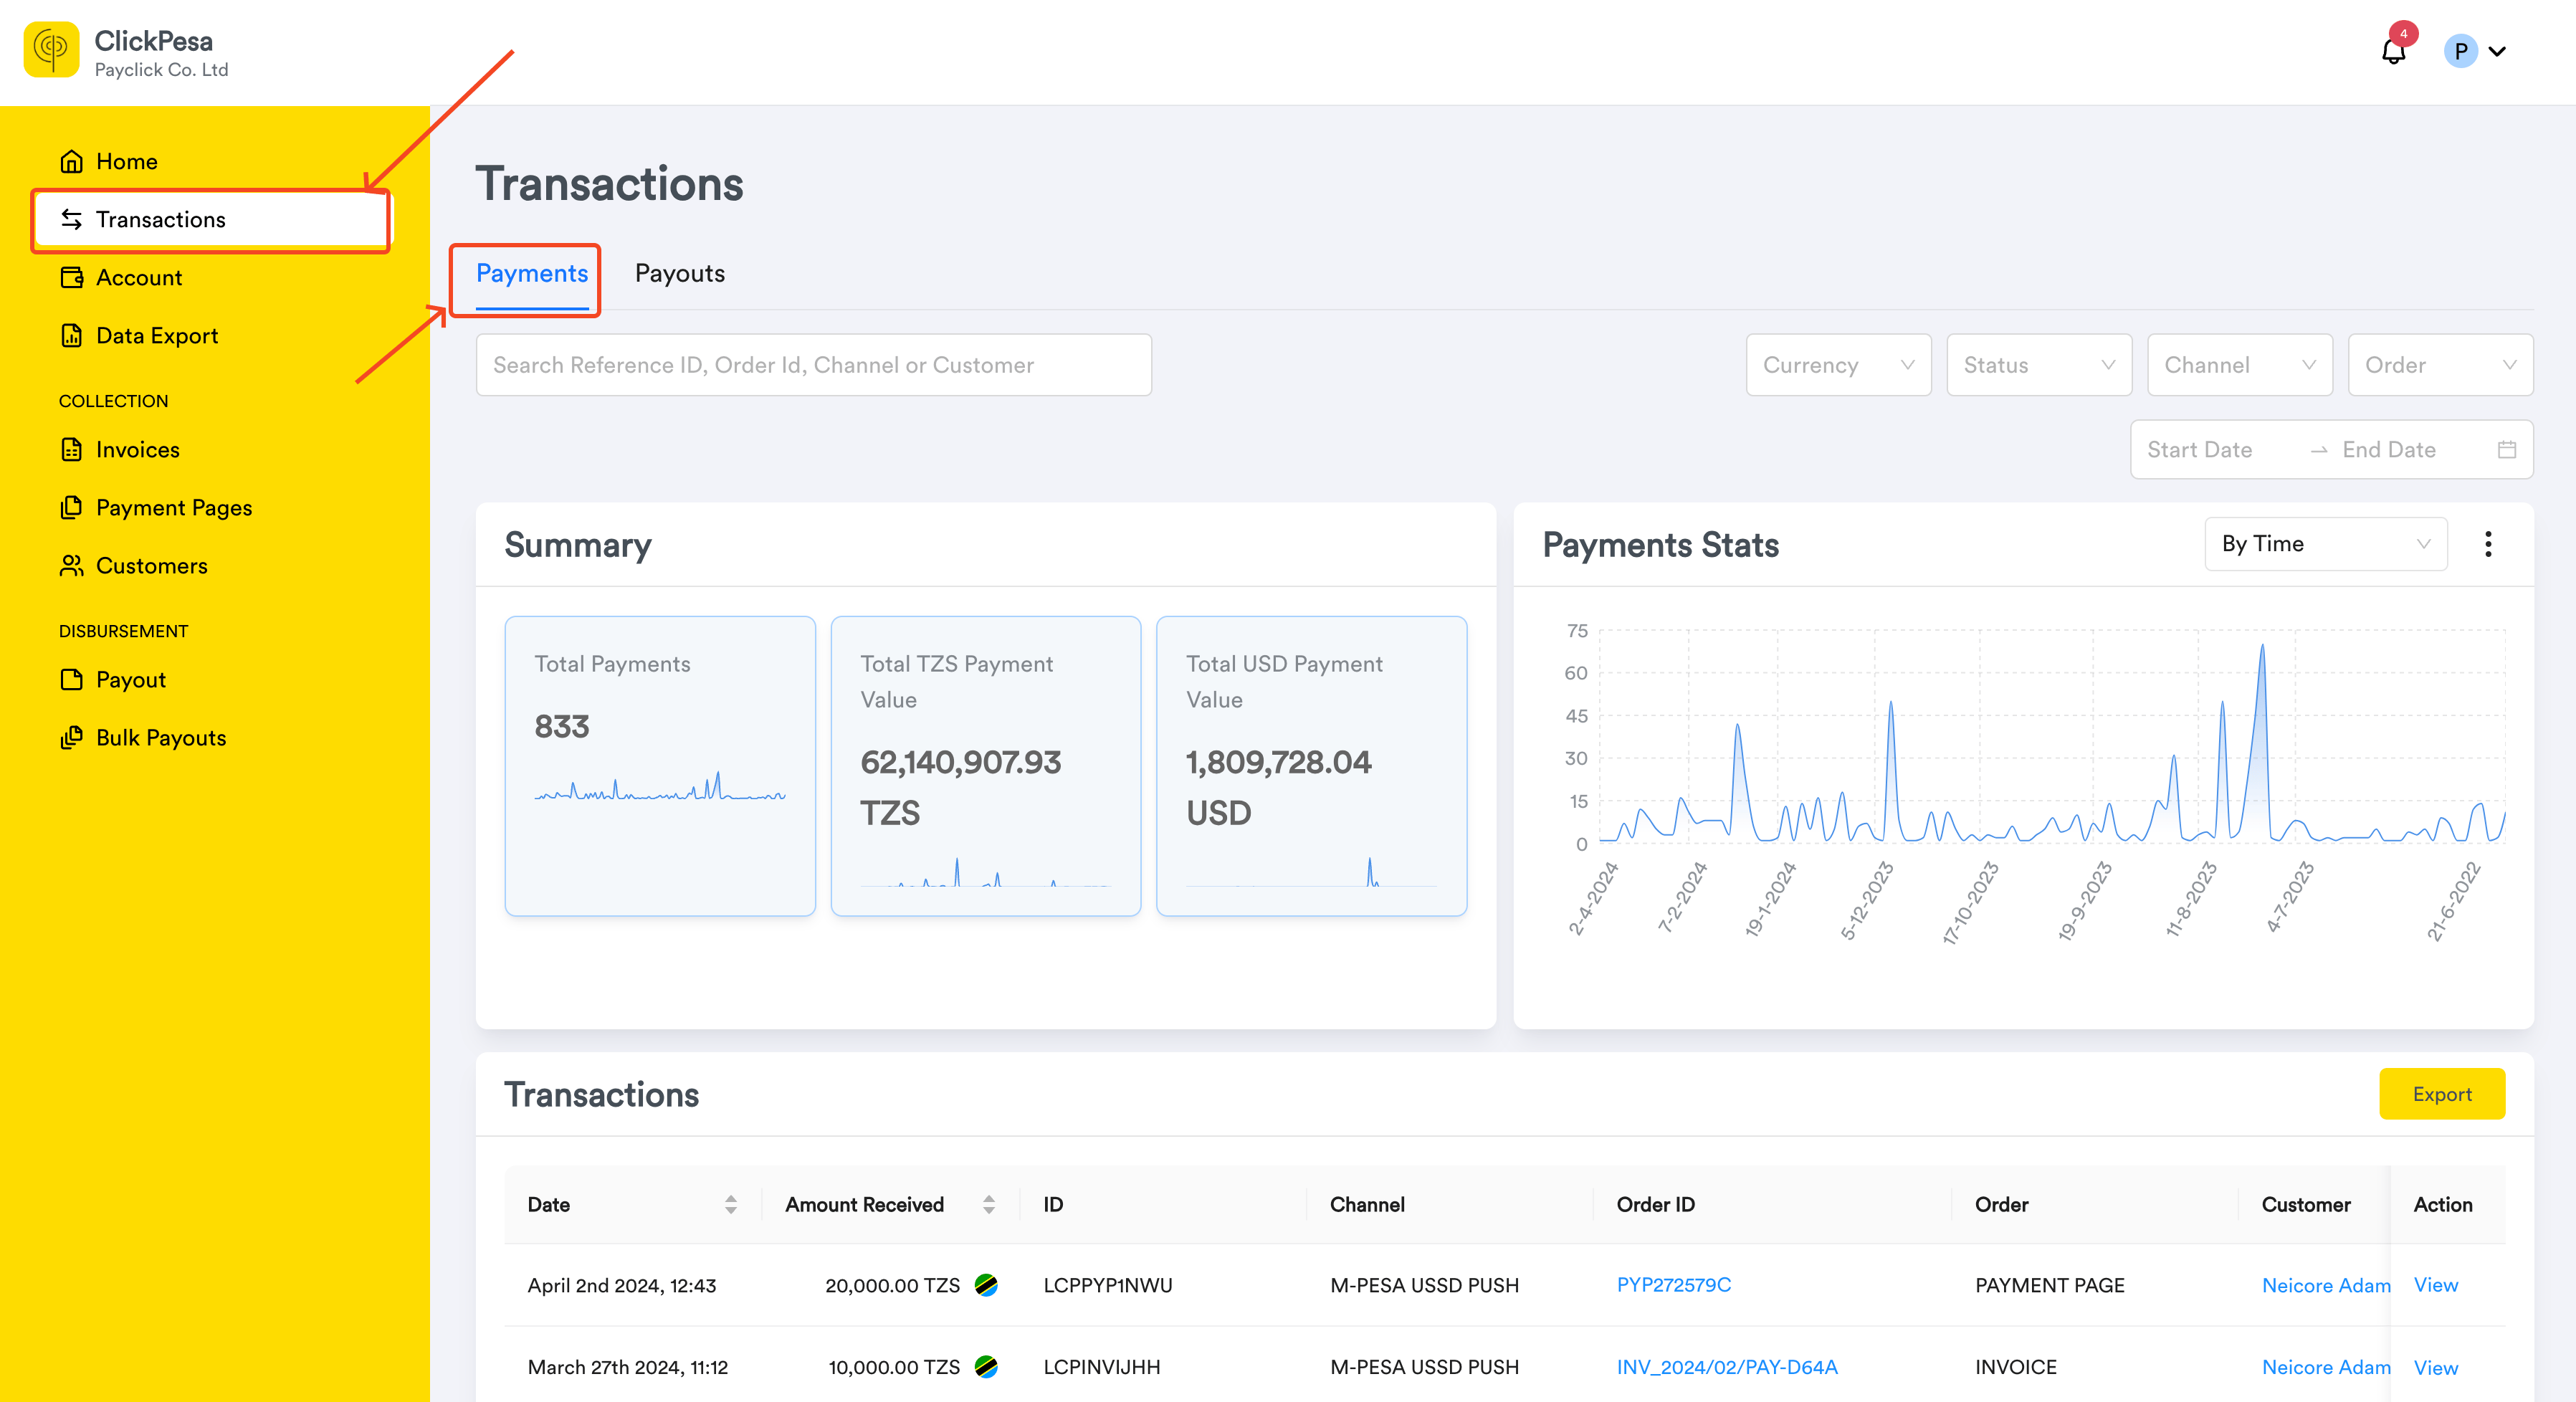Expand the Currency filter dropdown
Screen dimensions: 2576x1402
click(1838, 365)
